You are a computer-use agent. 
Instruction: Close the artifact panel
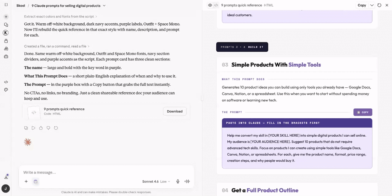coord(387,5)
